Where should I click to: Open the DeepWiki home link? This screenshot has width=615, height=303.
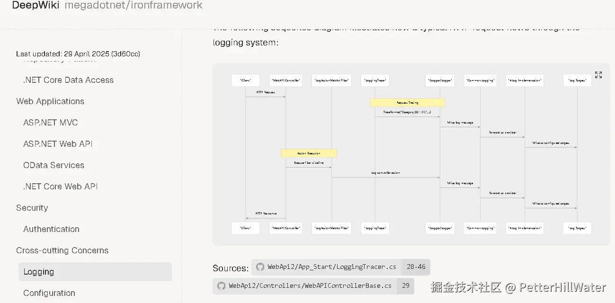[x=36, y=6]
